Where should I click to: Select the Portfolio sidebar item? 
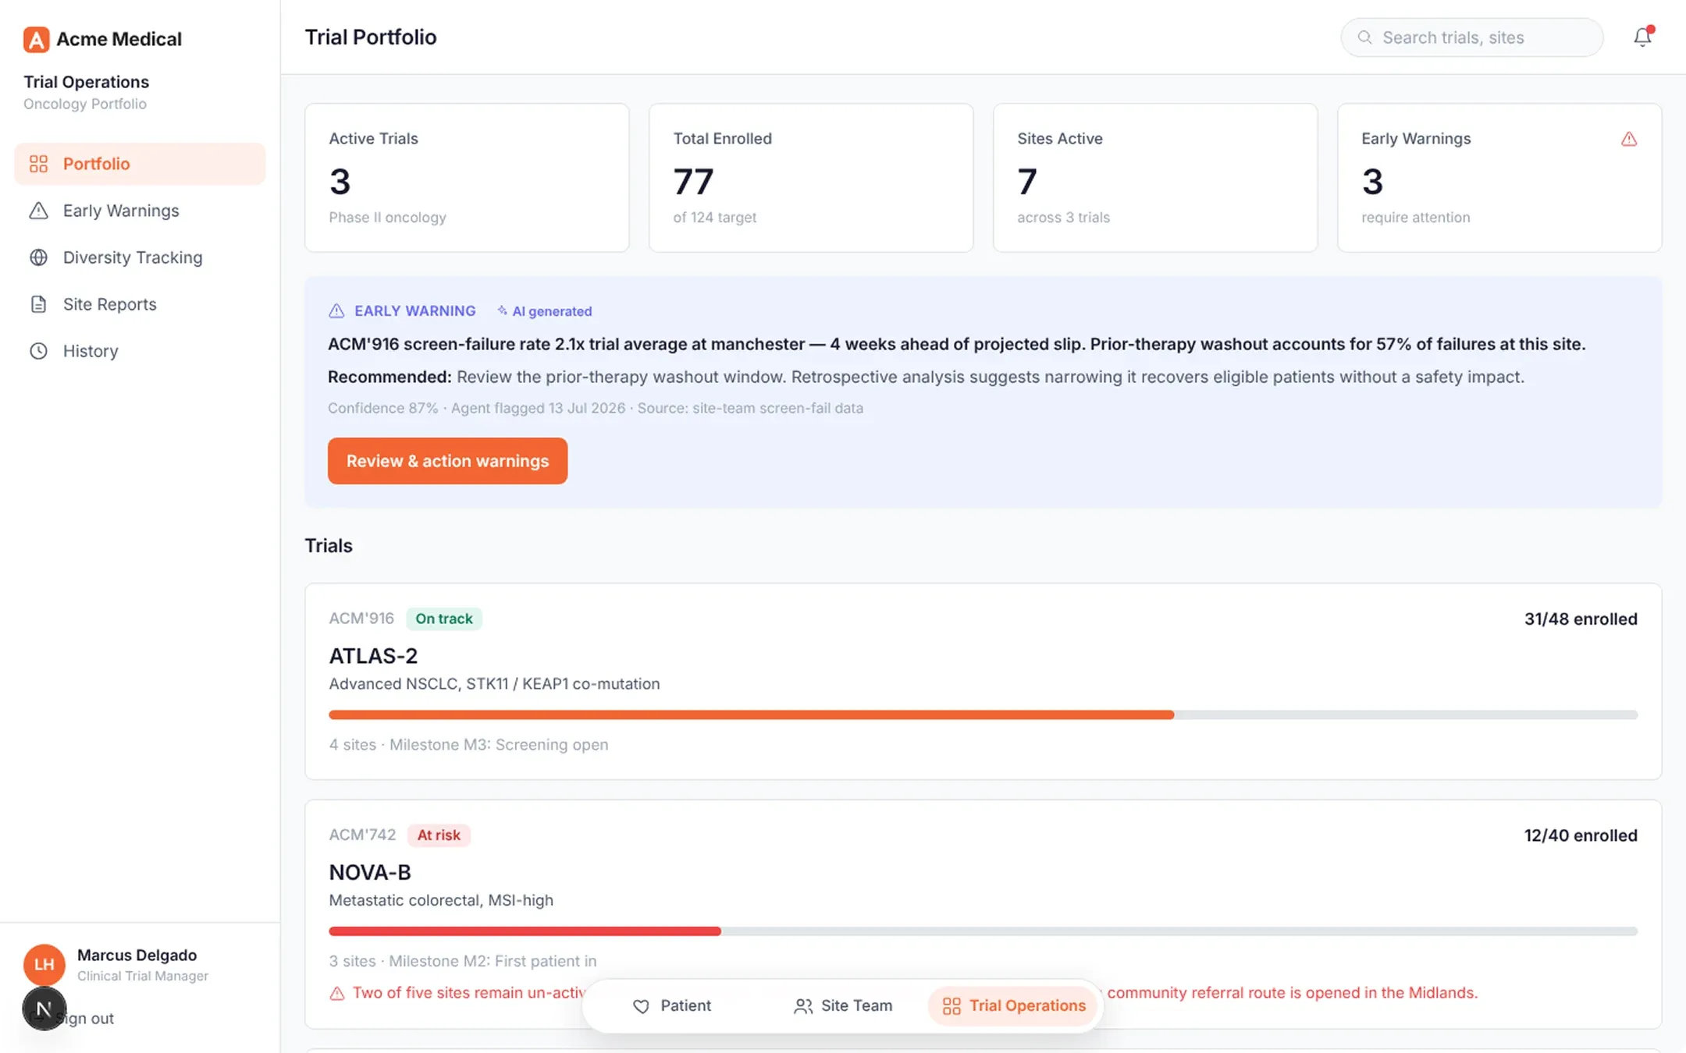point(140,164)
